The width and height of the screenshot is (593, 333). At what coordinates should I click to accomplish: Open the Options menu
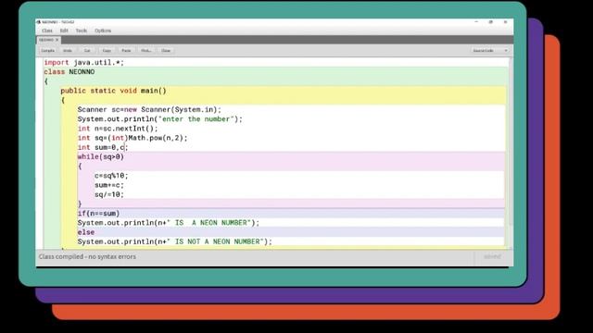[103, 31]
